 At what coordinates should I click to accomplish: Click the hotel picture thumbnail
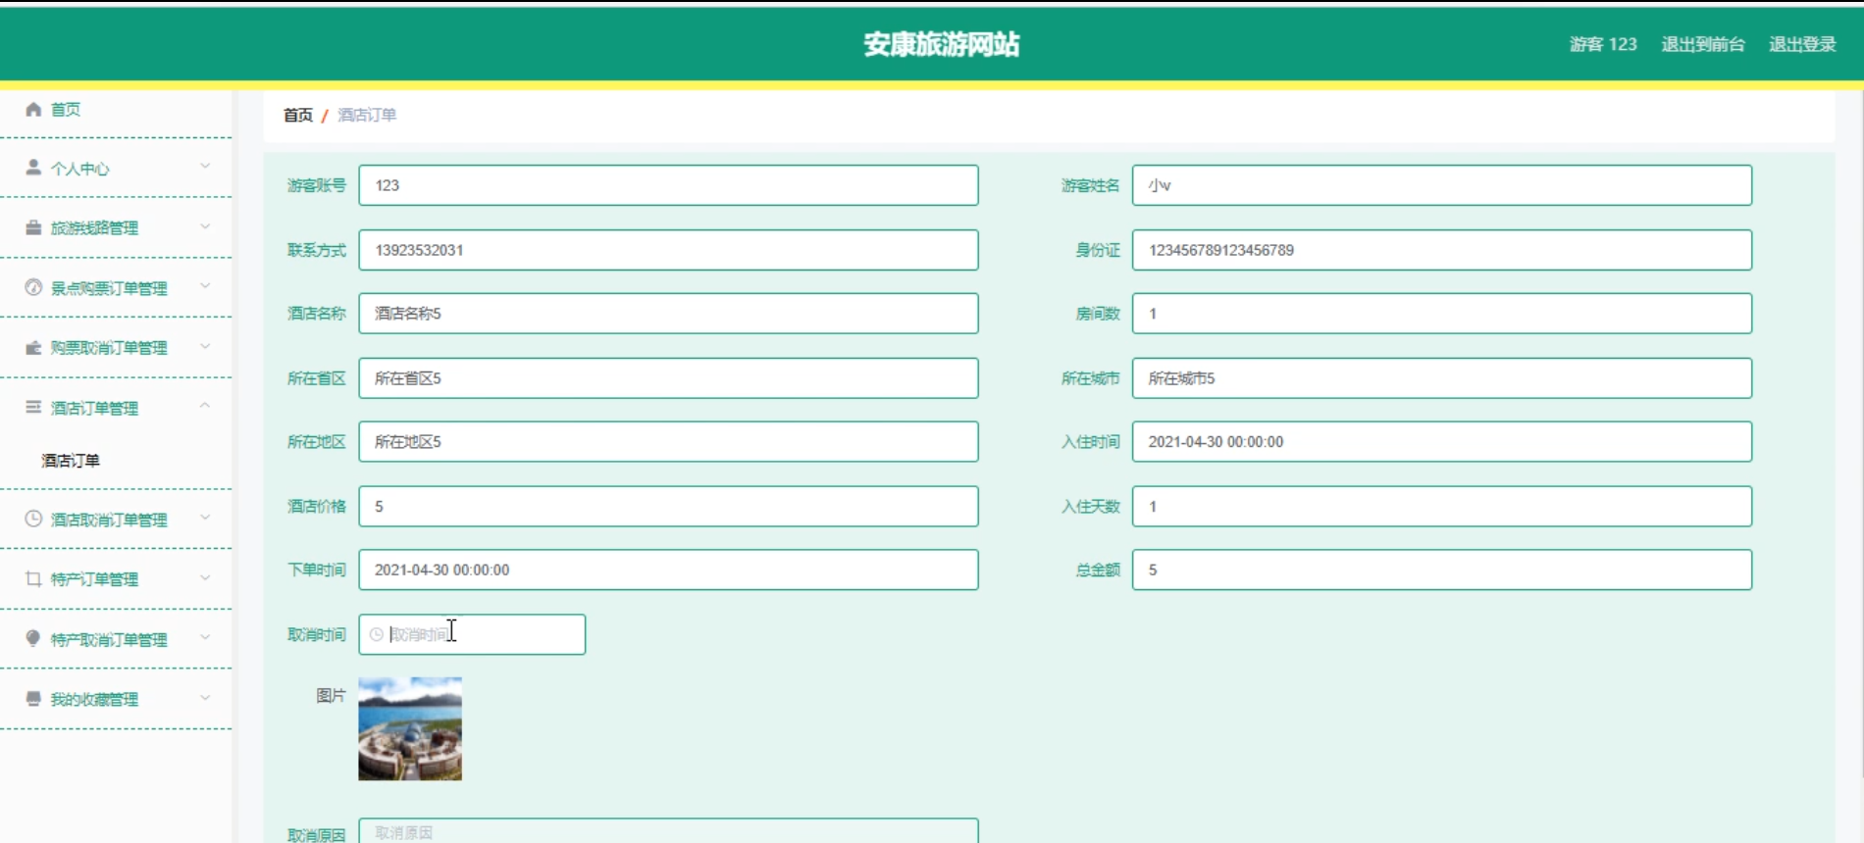point(410,729)
